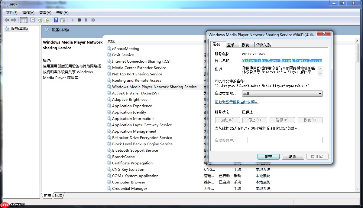363x208 pixels.
Task: Click the Forward arrow in the toolbar
Action: pos(14,20)
